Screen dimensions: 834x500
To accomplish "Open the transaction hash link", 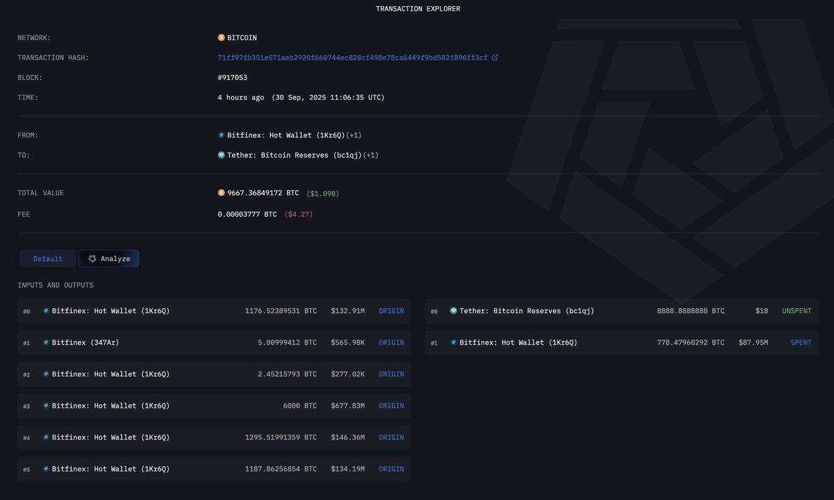I will 353,58.
